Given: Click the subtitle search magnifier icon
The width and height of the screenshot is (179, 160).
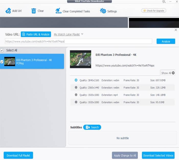Looking at the screenshot, I should click(88, 127).
